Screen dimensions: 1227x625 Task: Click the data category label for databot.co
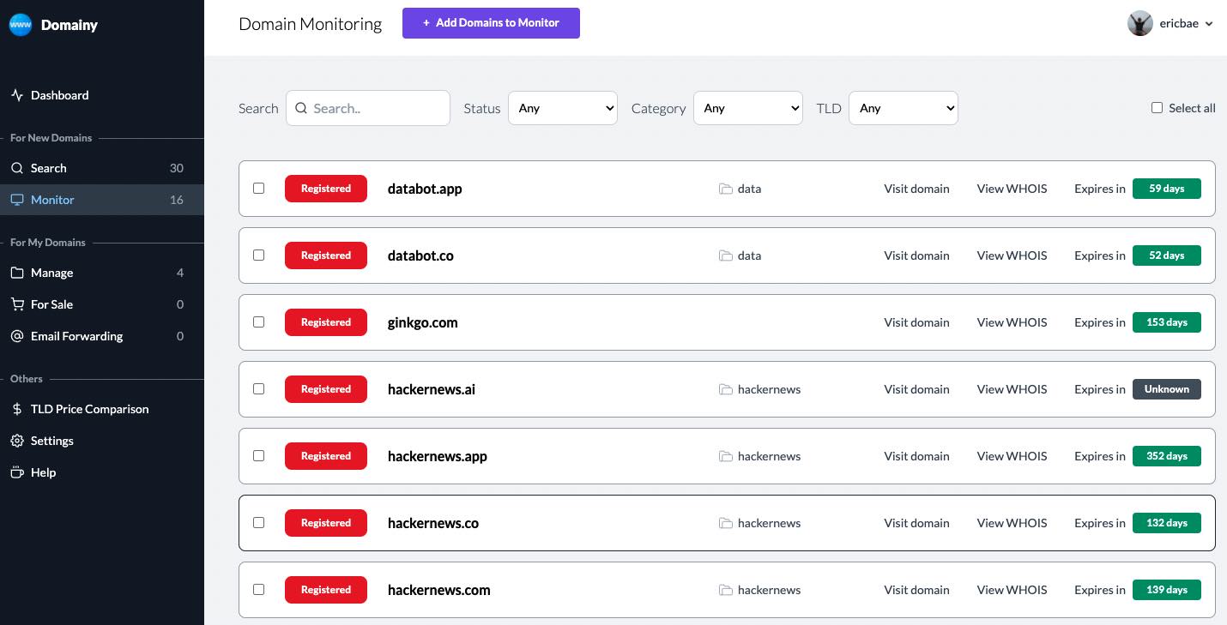tap(749, 255)
